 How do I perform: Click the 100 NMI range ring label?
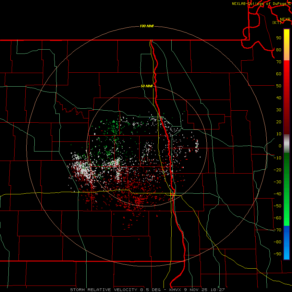point(147,26)
